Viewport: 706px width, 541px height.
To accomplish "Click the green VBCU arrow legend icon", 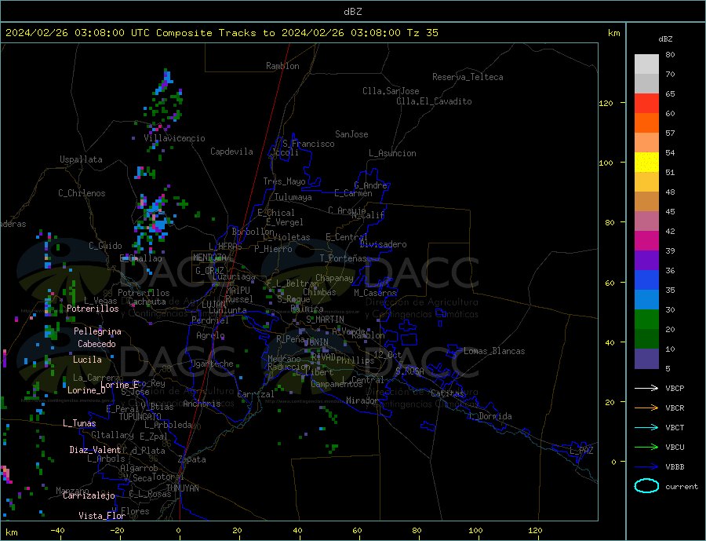I will point(646,448).
